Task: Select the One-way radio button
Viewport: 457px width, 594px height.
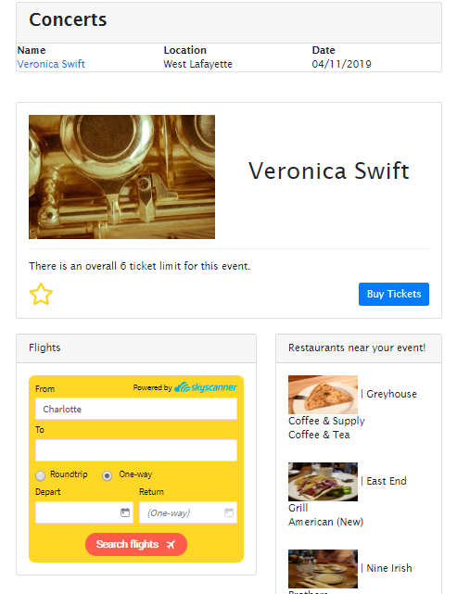Action: [x=107, y=475]
